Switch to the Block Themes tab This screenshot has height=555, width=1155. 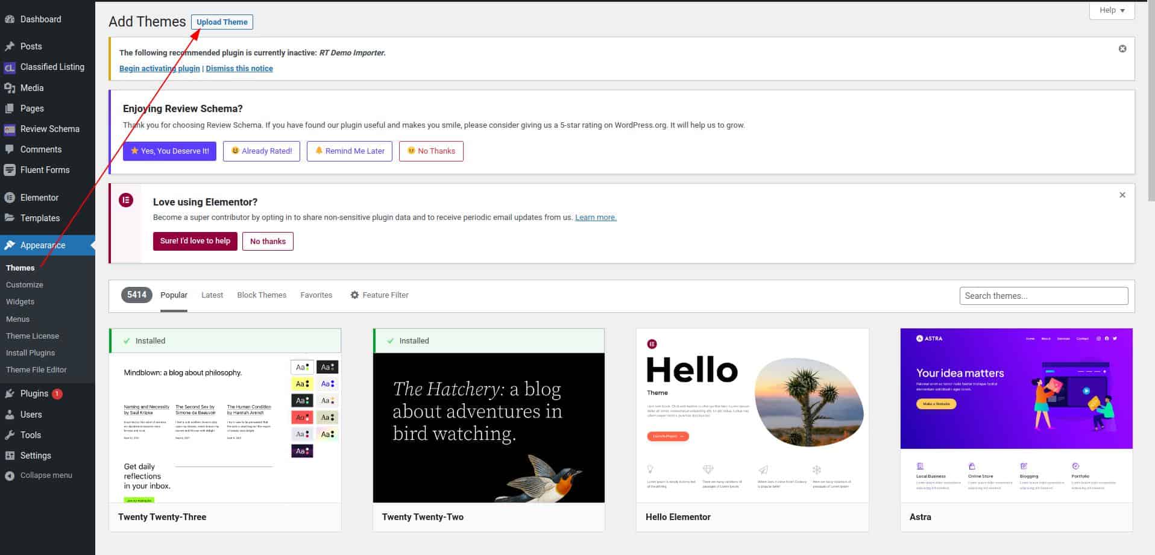coord(262,295)
